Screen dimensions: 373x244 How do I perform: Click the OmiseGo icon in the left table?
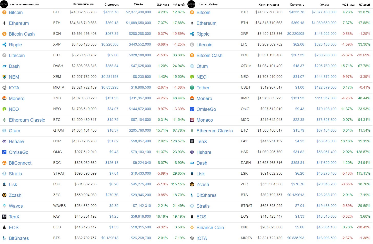click(4, 152)
